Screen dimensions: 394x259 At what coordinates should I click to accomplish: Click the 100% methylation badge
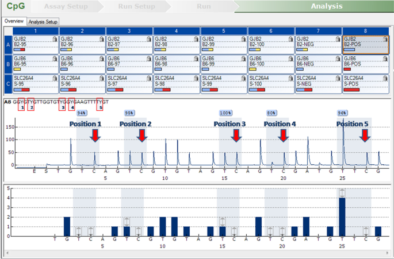(225, 113)
